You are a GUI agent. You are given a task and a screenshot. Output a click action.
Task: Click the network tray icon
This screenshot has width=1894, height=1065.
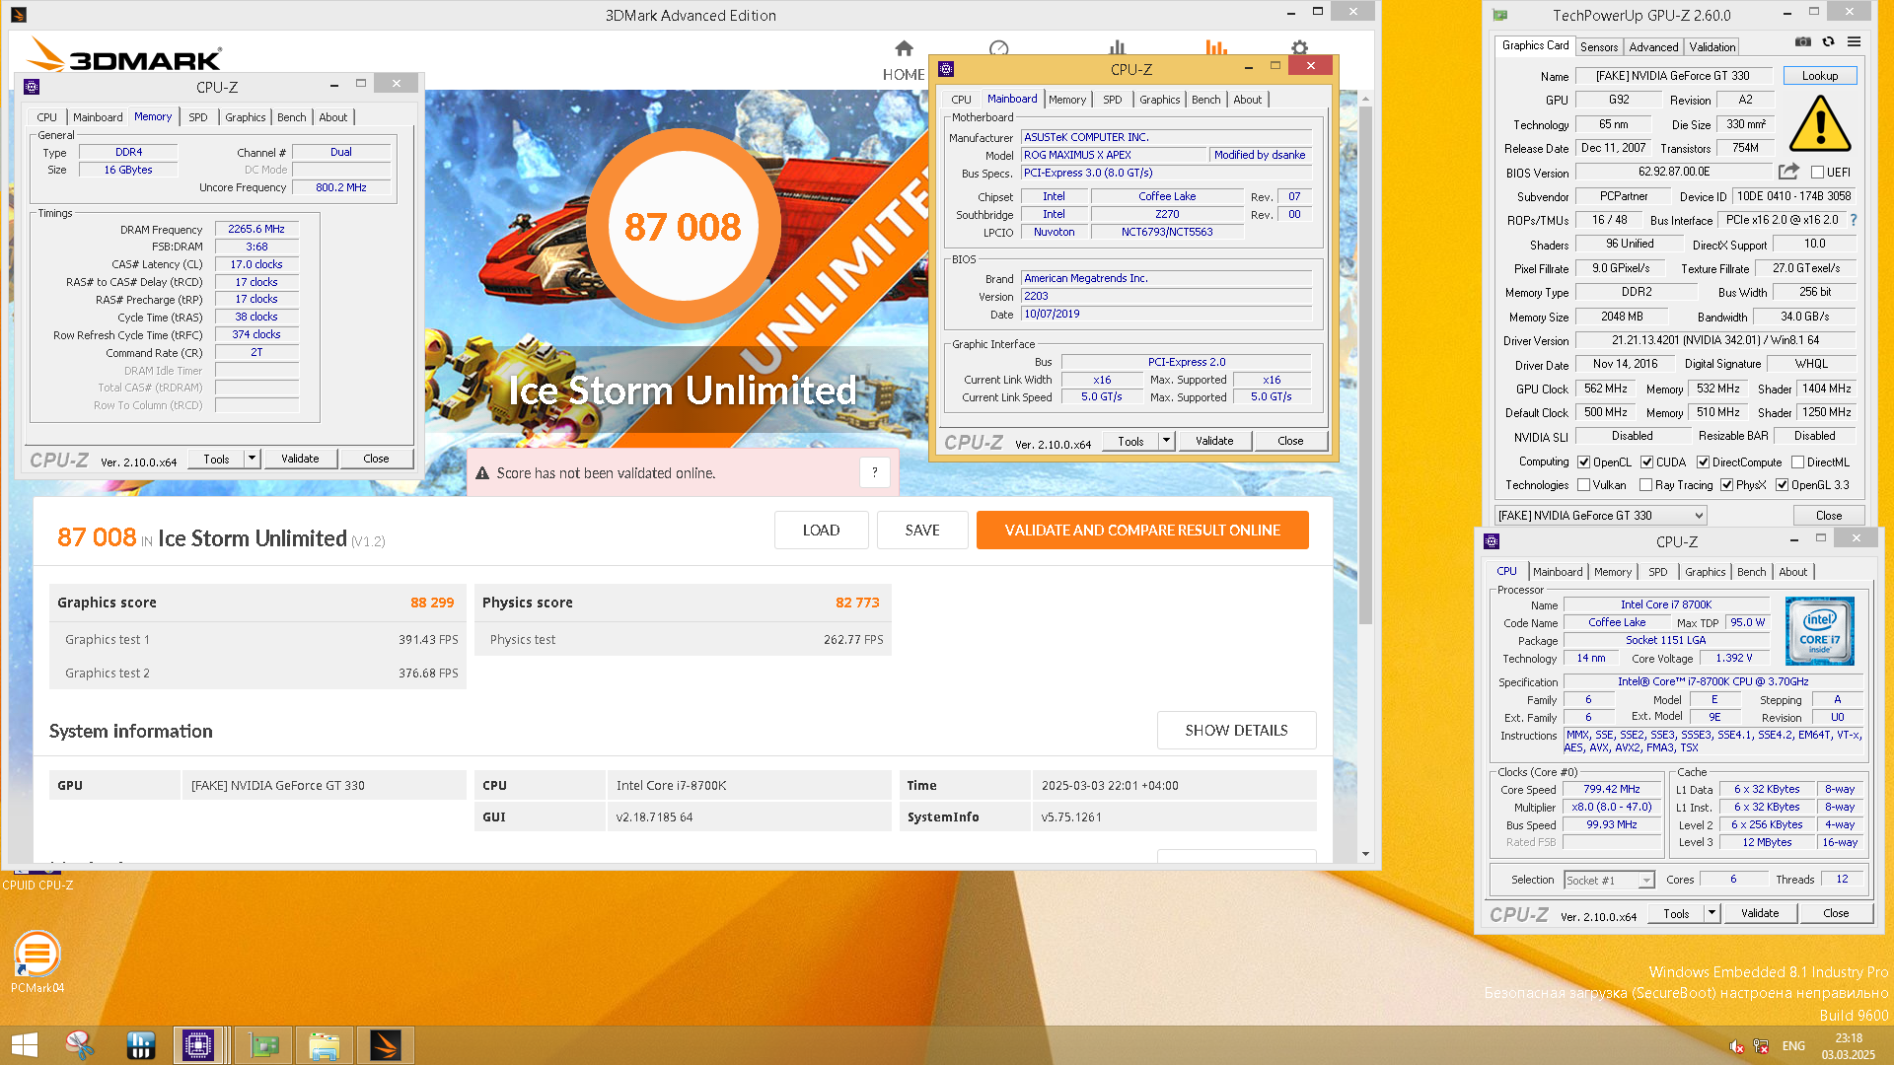tap(1762, 1046)
